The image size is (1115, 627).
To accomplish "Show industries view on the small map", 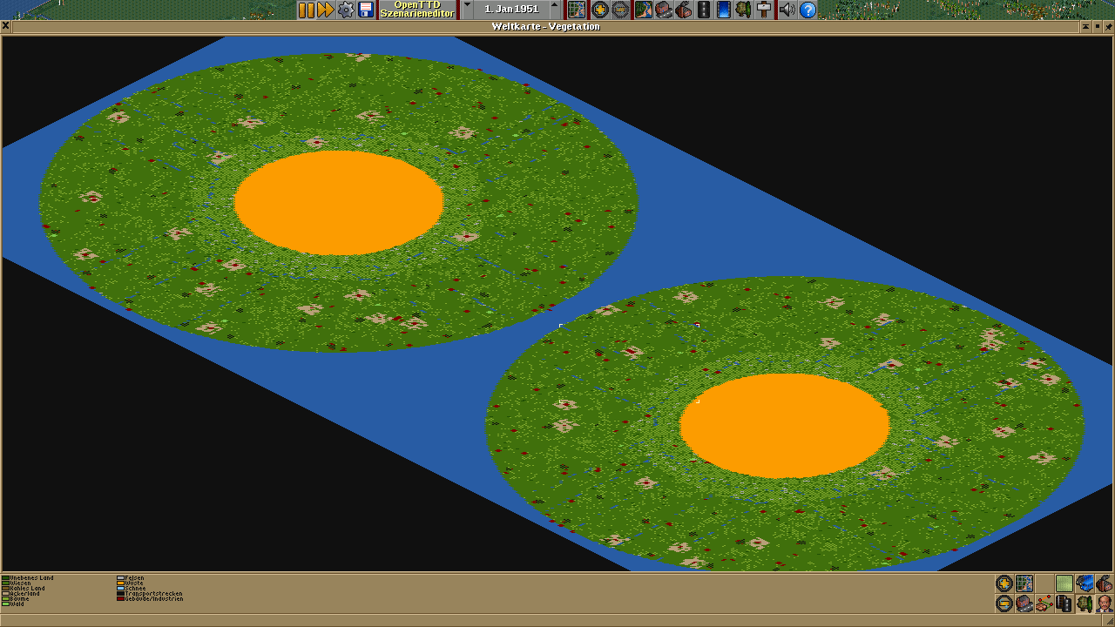I will (1105, 583).
